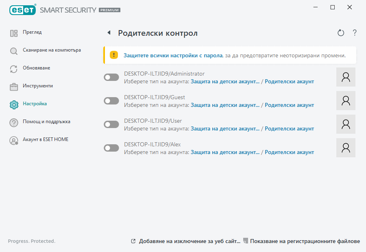Click the yellow warning exclamation icon
Viewport: 366px width, 252px height.
point(113,54)
